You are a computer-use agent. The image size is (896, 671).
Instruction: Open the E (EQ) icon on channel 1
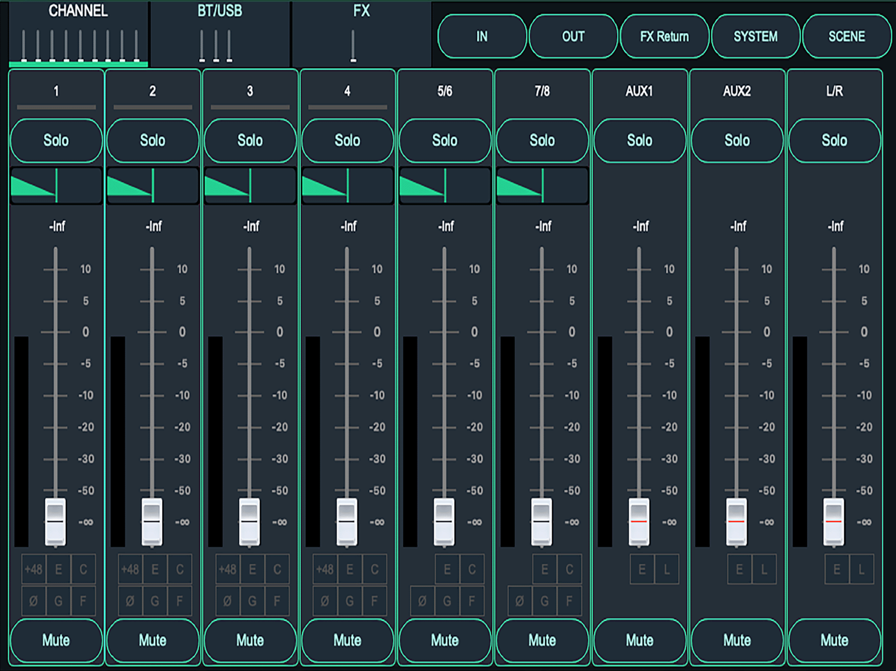click(x=59, y=569)
